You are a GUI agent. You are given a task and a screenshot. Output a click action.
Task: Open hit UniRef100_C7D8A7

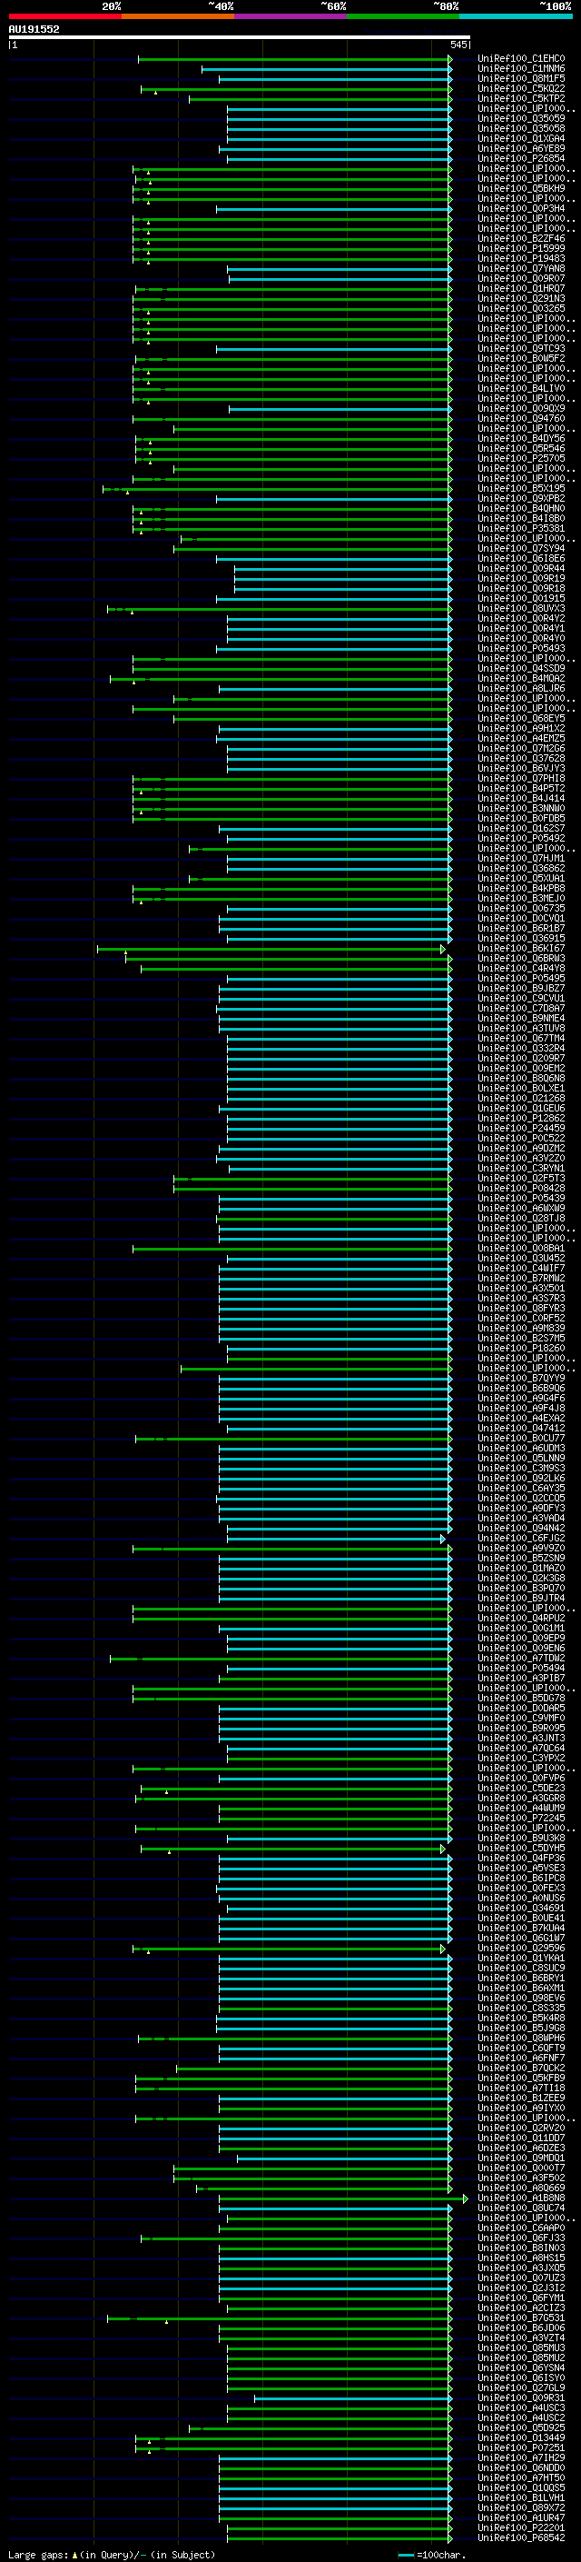point(520,1008)
